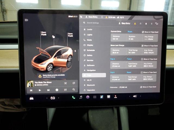Tap the speaker volume icon
174x130 pixels.
pos(135,96)
